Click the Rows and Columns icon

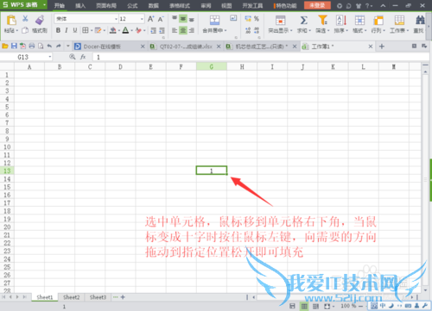(x=378, y=21)
